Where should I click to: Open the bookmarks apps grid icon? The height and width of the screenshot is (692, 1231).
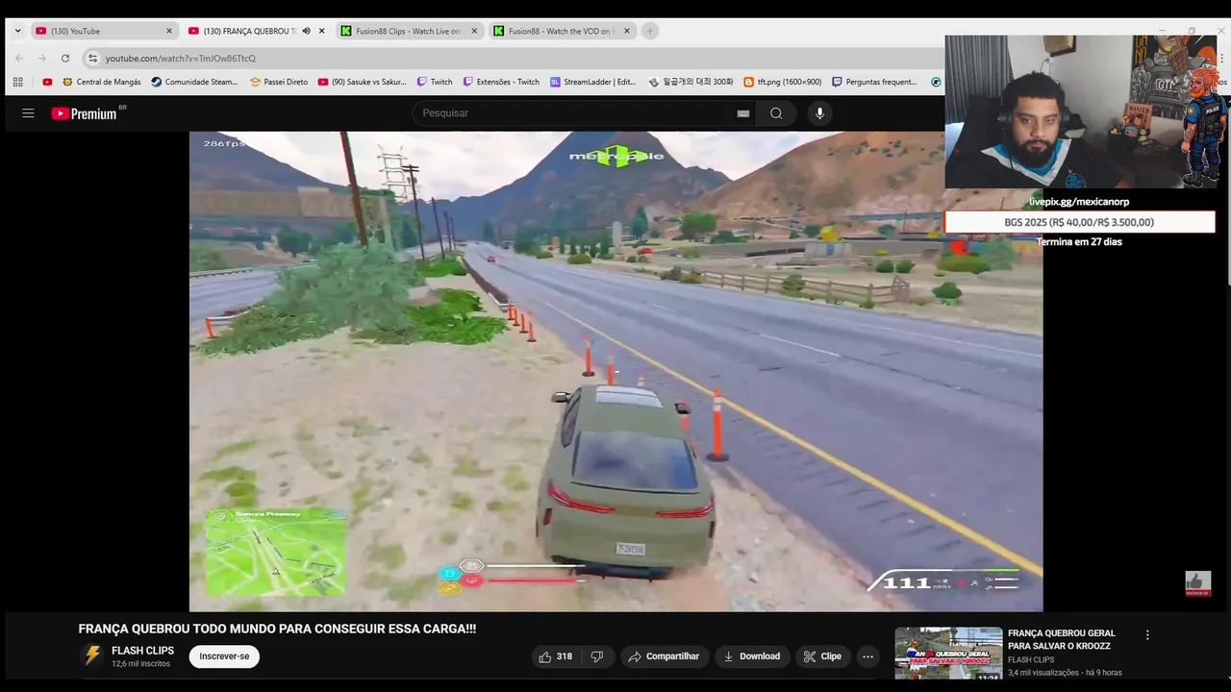(x=17, y=82)
